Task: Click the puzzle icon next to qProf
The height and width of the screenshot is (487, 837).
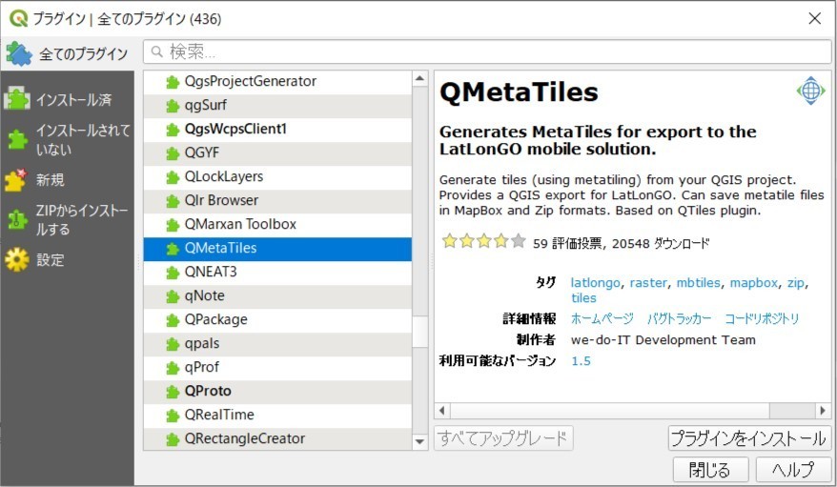Action: tap(172, 368)
